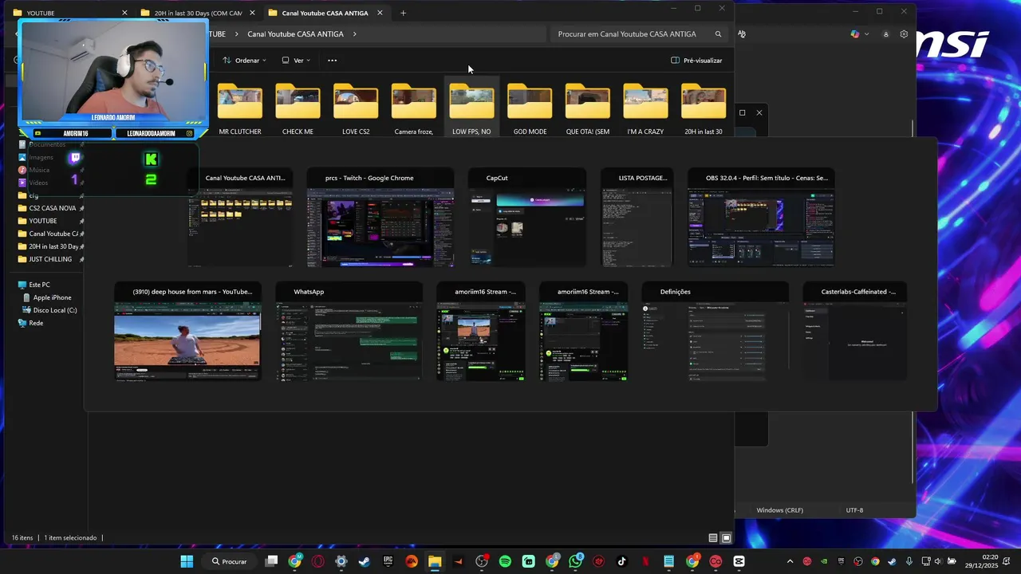Image resolution: width=1021 pixels, height=574 pixels.
Task: Open the Ver view dropdown
Action: 296,61
